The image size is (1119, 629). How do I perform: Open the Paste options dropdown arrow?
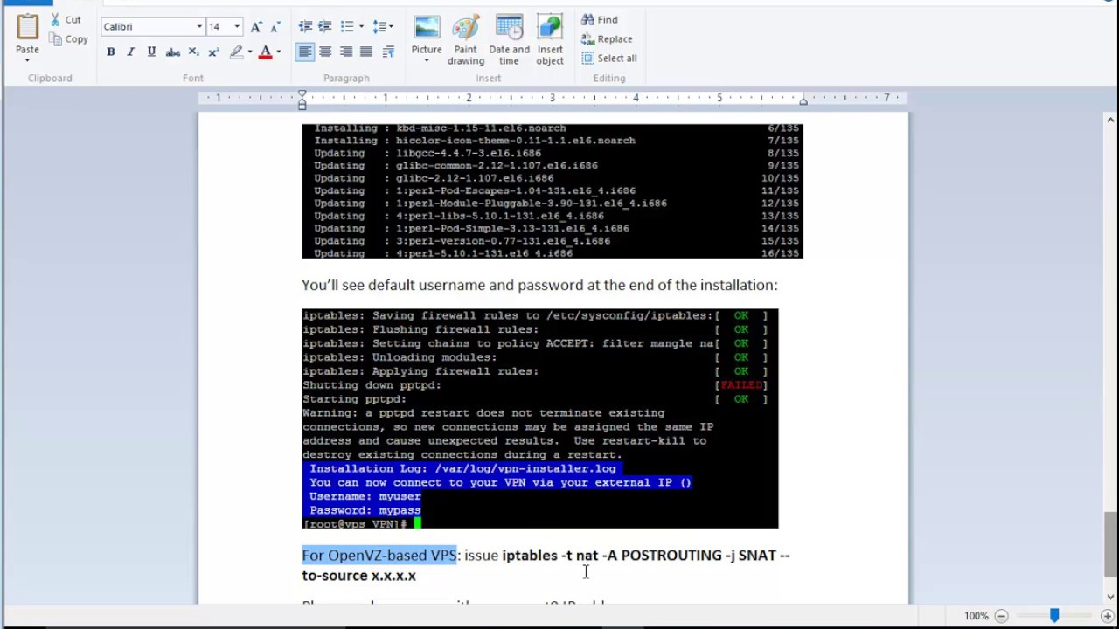27,60
